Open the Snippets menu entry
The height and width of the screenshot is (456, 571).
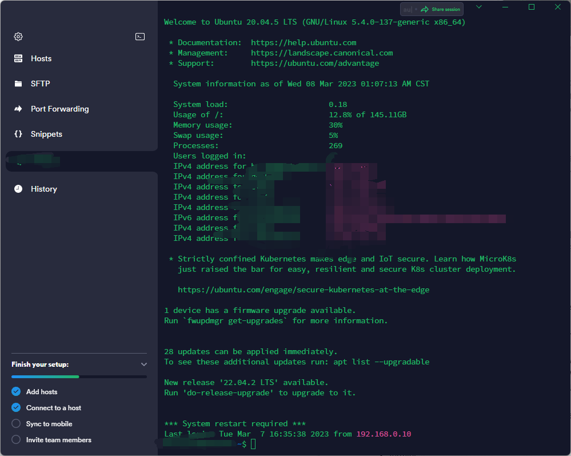click(x=46, y=134)
